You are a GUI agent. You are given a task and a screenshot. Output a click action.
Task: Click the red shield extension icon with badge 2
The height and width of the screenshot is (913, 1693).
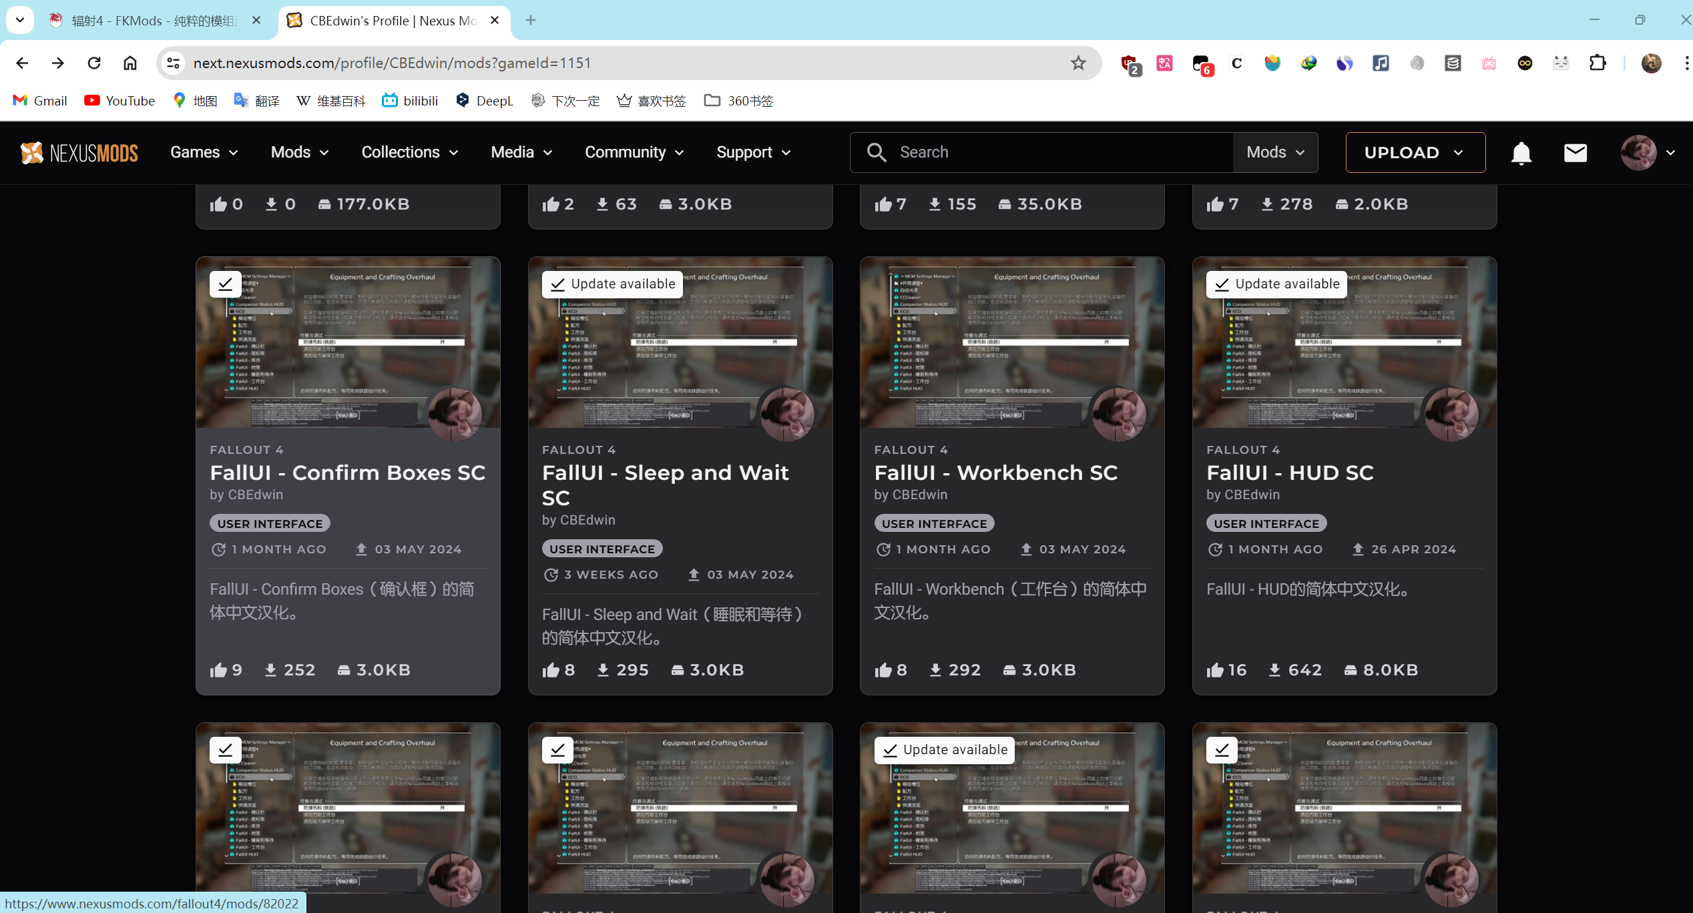(1130, 64)
